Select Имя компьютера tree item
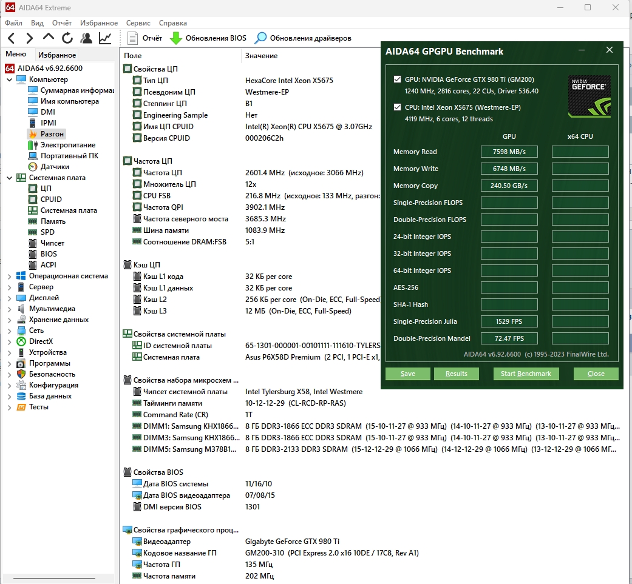This screenshot has height=584, width=632. (x=69, y=101)
